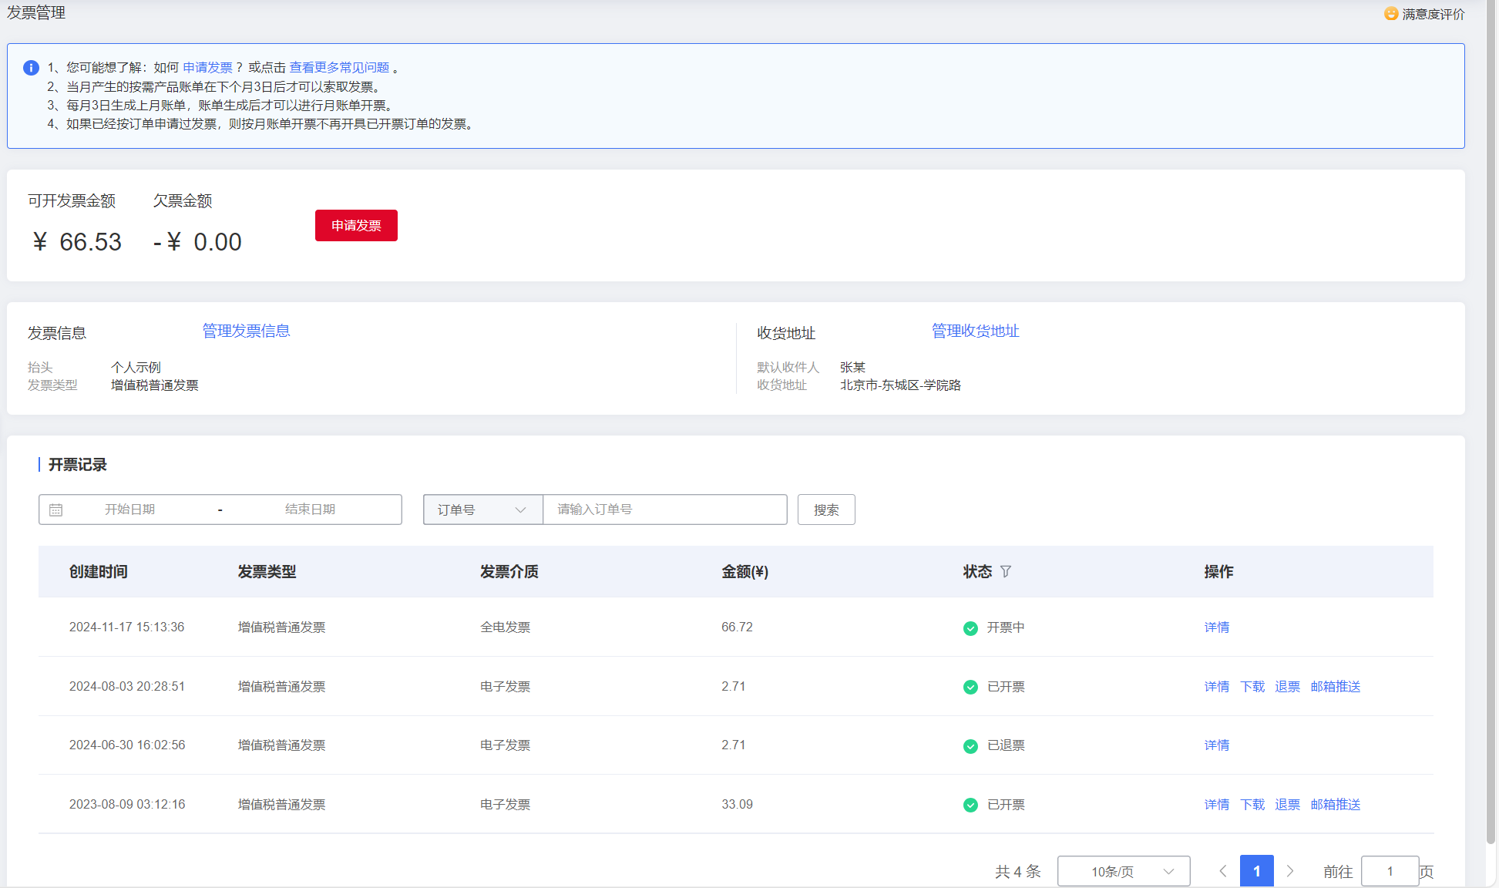Open 管理收货地址 link
Viewport: 1499px width, 888px height.
975,331
